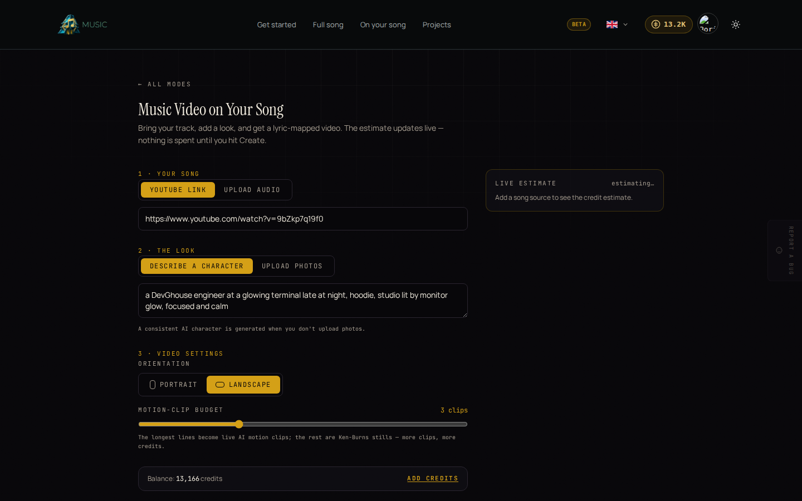Screen dimensions: 802x501
Task: Click the coin icon in the credits badge
Action: click(656, 24)
